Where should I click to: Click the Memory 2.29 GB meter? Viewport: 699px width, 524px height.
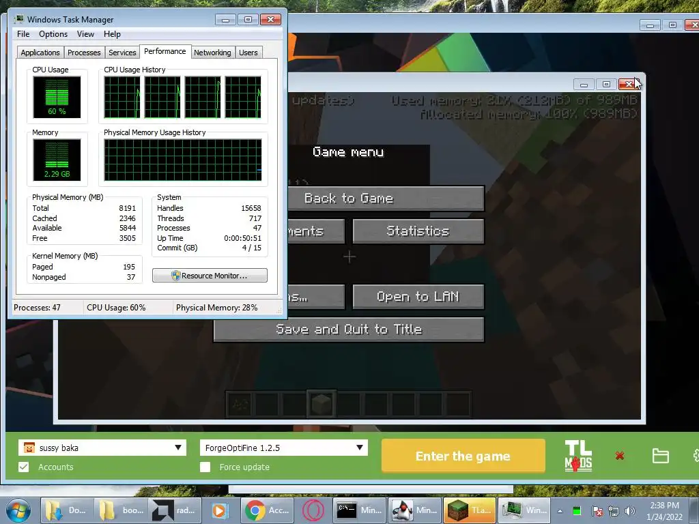(x=57, y=160)
